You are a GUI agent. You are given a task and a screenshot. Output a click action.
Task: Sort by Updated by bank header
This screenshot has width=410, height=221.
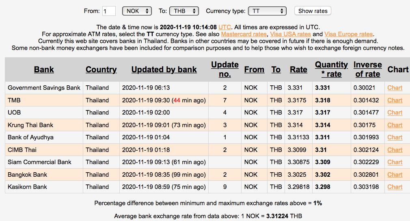164,69
